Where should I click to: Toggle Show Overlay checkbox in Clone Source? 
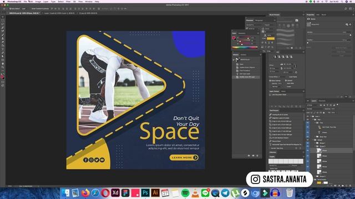coord(270,81)
